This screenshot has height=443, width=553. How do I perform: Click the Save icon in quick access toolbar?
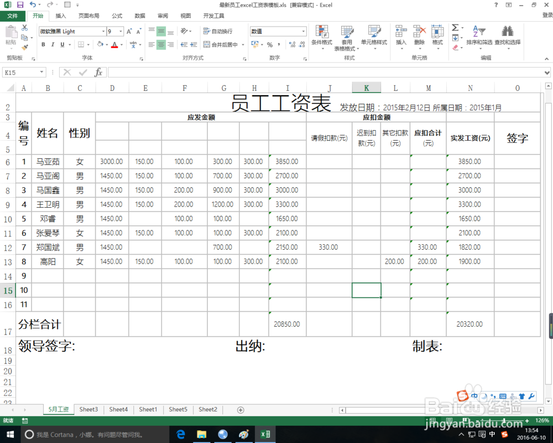(20, 5)
